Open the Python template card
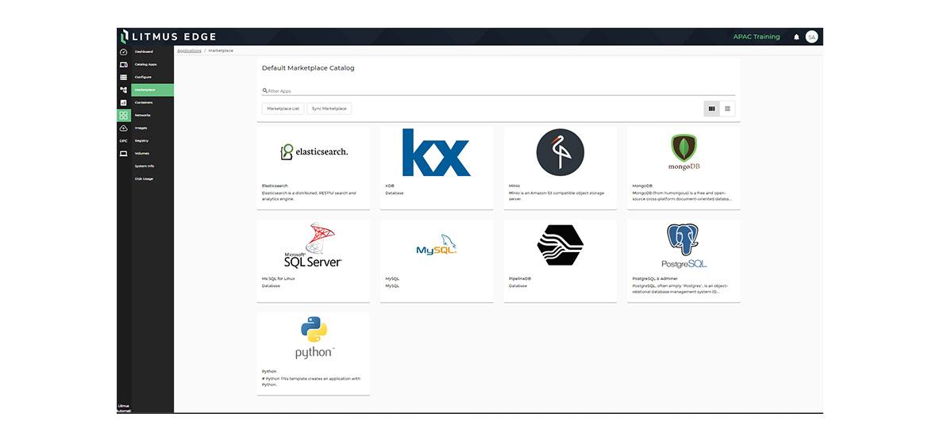 click(x=314, y=353)
